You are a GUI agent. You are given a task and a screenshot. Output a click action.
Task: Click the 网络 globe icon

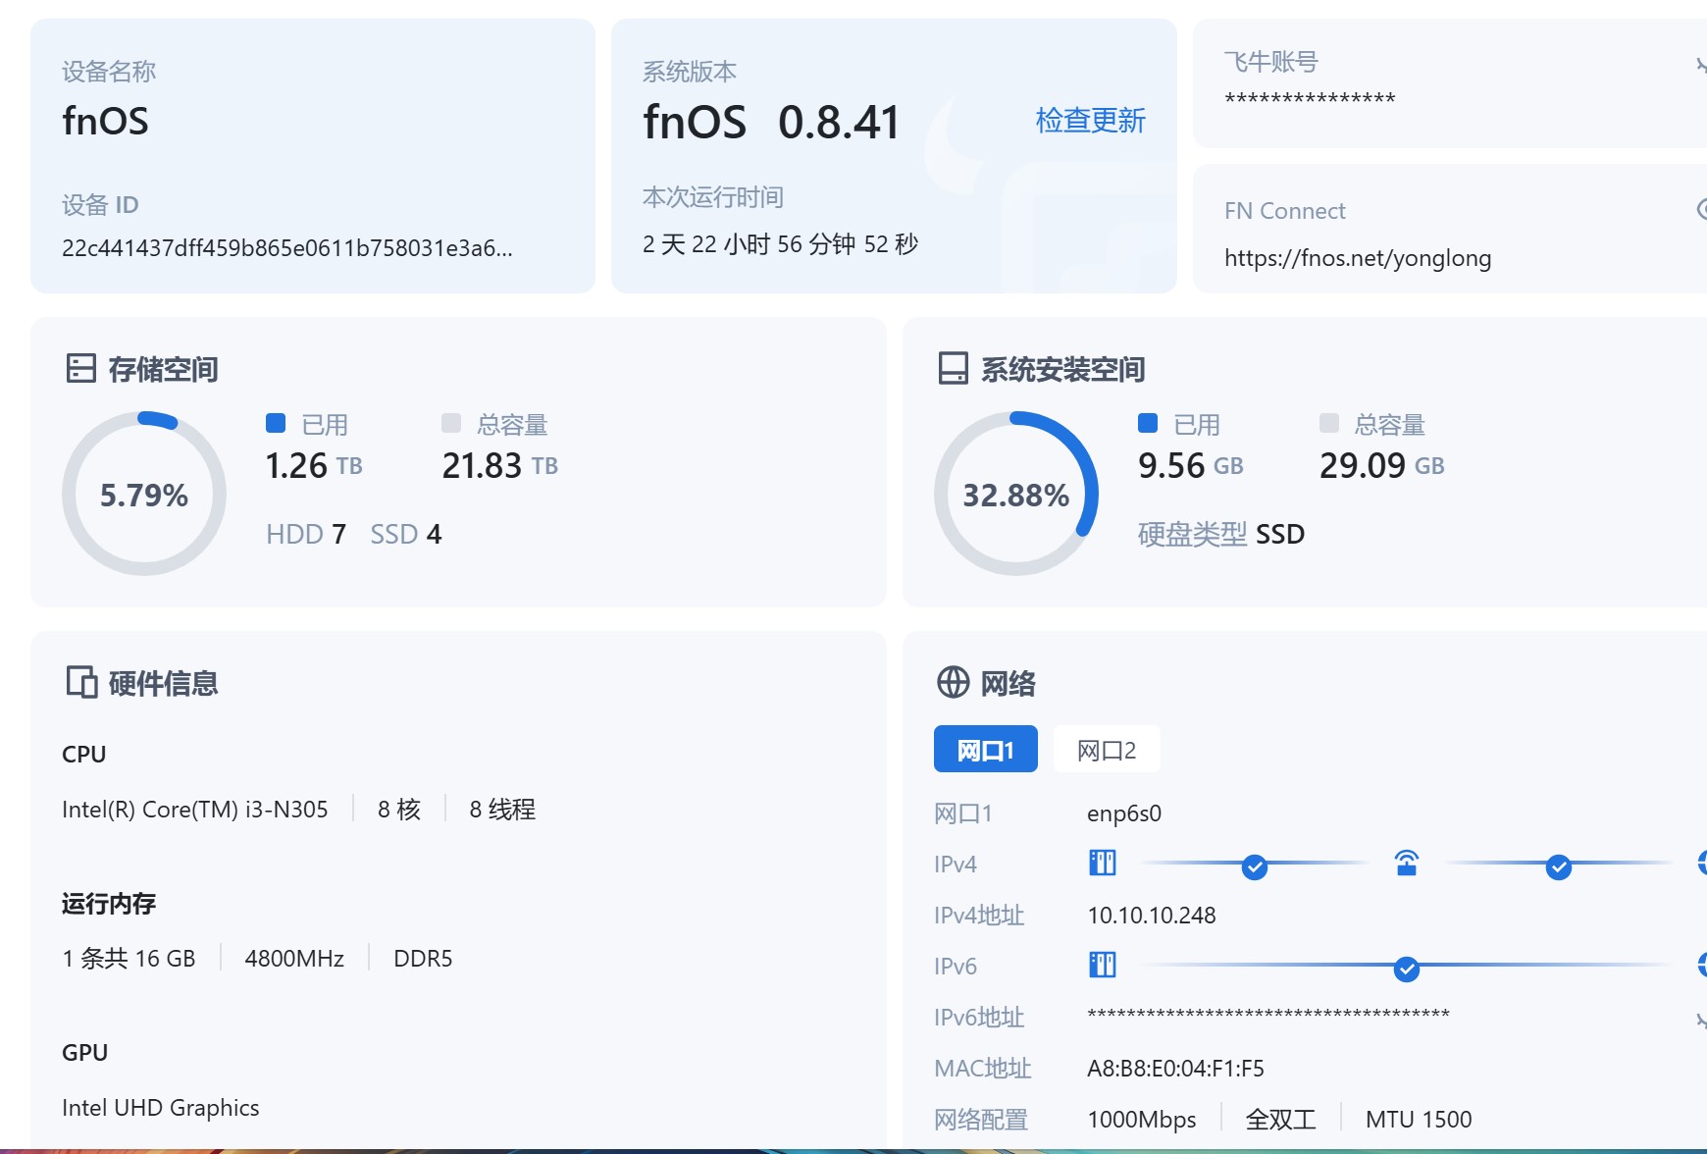tap(953, 682)
